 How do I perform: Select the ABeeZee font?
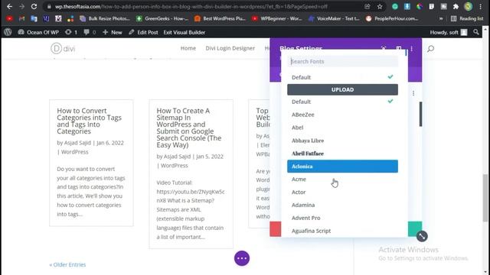(342, 115)
